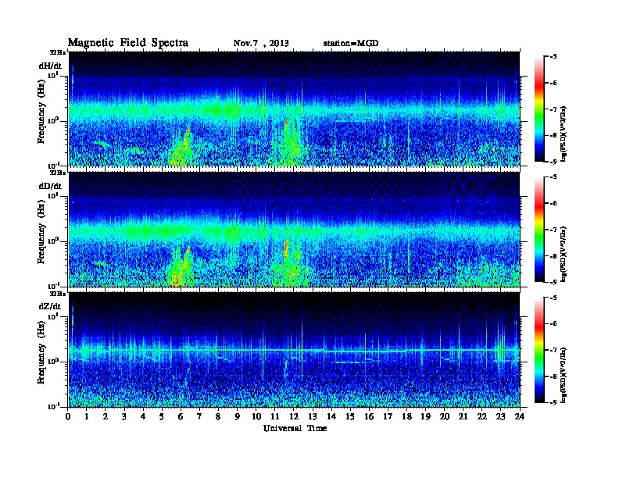Click hour 21 tick label on time axis
Viewport: 619px width, 478px height.
click(x=463, y=417)
